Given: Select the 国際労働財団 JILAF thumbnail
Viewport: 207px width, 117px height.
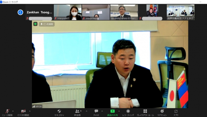Looking at the screenshot, I should (x=180, y=12).
